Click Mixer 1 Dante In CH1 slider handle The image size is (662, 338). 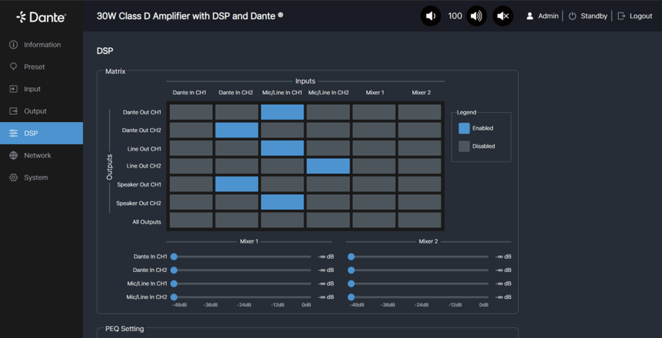tap(174, 256)
